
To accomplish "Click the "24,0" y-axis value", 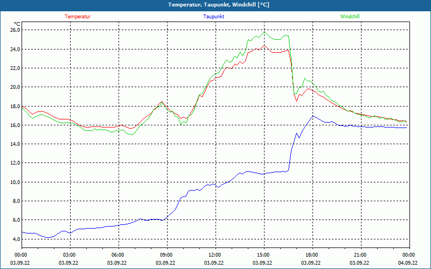I will (x=15, y=49).
